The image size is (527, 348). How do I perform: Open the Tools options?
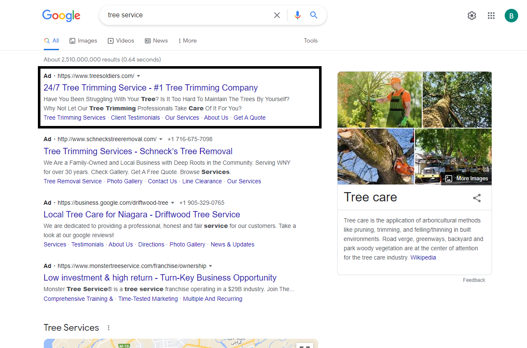311,41
